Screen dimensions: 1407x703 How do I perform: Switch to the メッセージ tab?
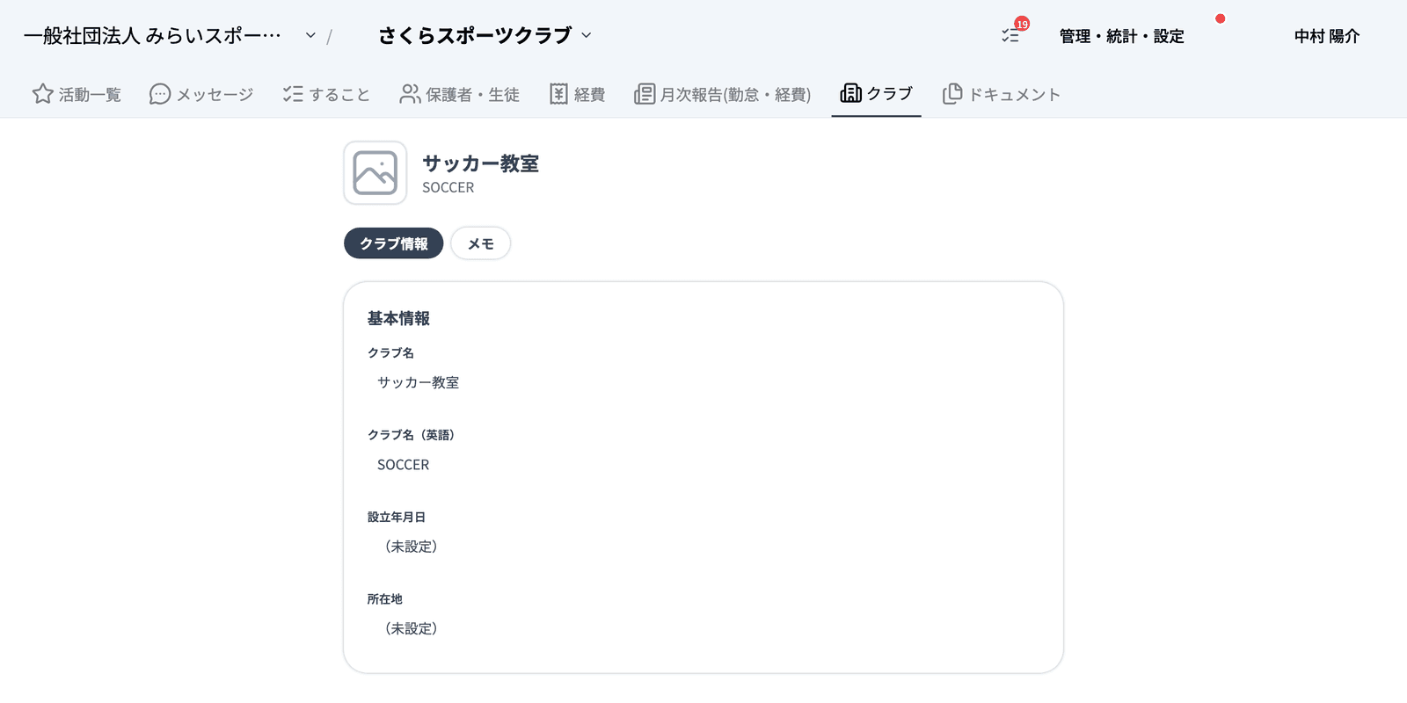point(201,94)
